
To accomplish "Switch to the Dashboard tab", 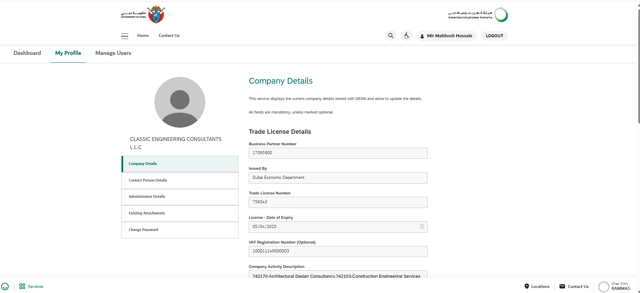I will coord(27,53).
